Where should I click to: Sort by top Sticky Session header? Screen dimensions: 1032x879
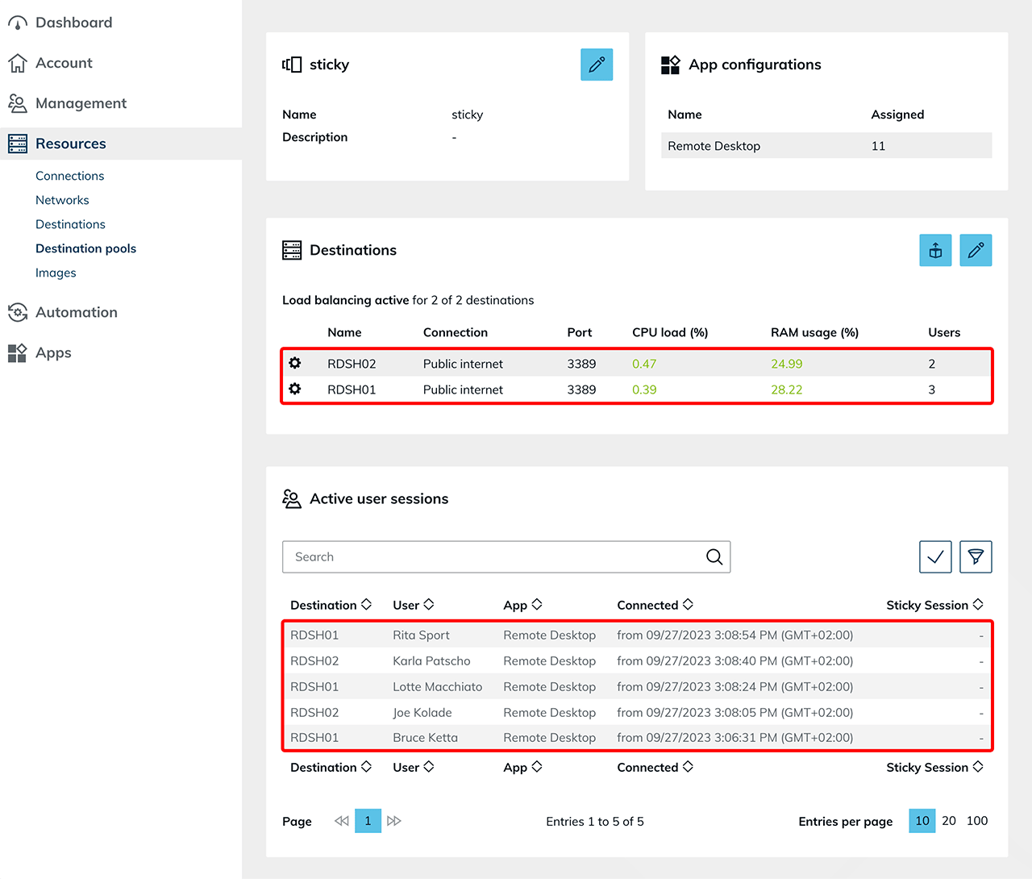pos(934,605)
